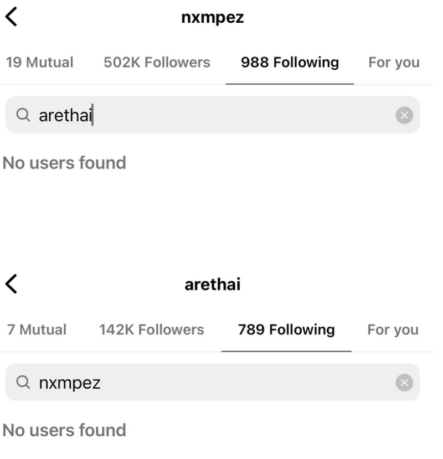Select the 988 Following tab

[x=290, y=62]
